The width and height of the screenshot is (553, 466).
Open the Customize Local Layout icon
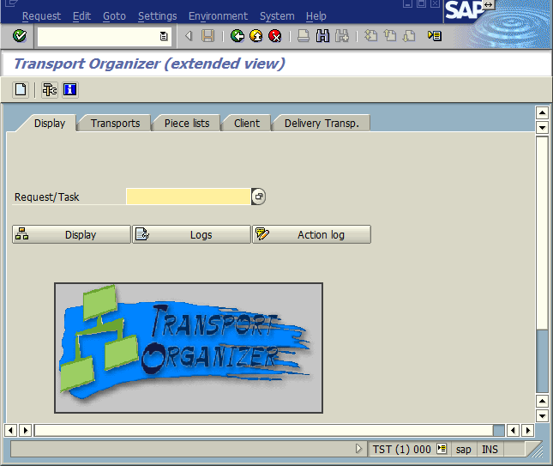coord(435,36)
